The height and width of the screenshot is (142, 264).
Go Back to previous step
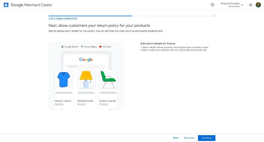pyautogui.click(x=176, y=138)
